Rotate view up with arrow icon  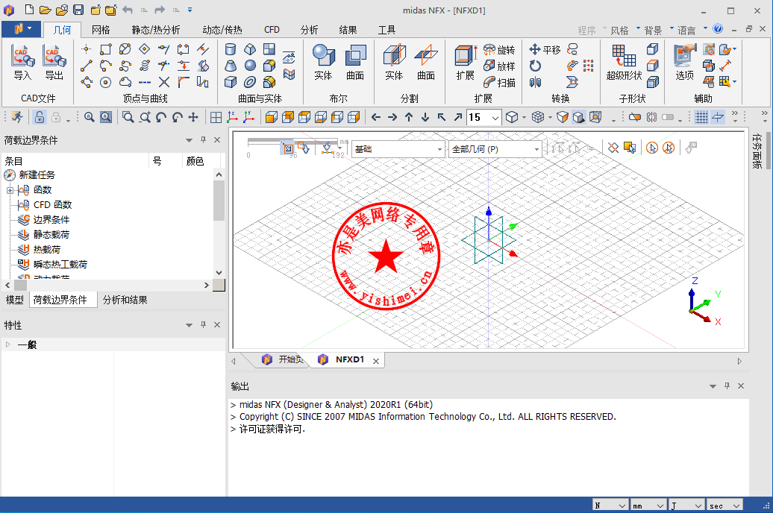409,117
